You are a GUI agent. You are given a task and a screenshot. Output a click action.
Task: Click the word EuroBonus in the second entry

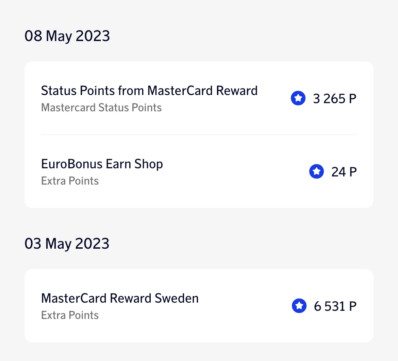coord(72,164)
